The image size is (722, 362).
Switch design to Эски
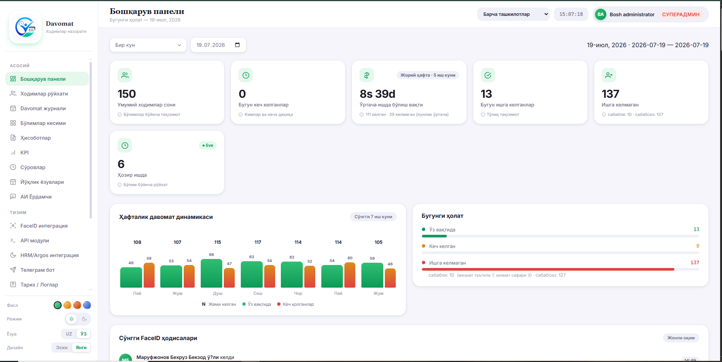(x=62, y=348)
